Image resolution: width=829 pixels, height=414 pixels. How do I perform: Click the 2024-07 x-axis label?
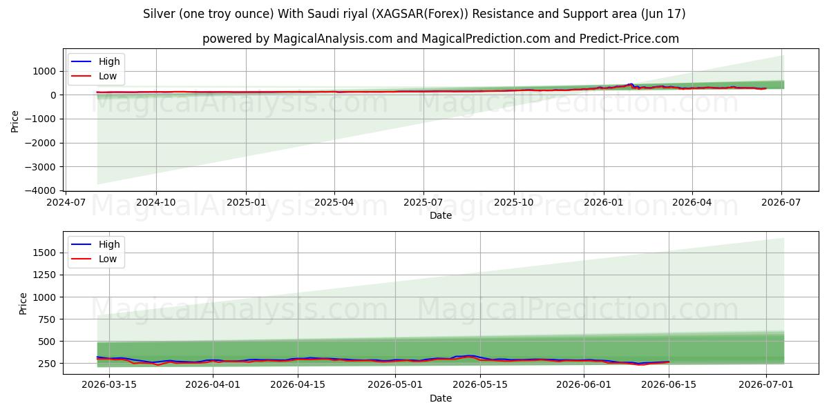click(x=66, y=203)
